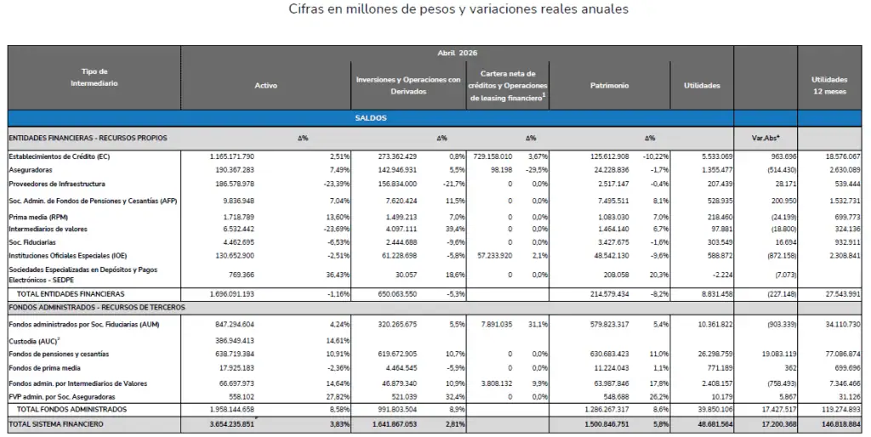Select the value 3.808.132
Image resolution: width=871 pixels, height=437 pixels.
click(x=497, y=383)
